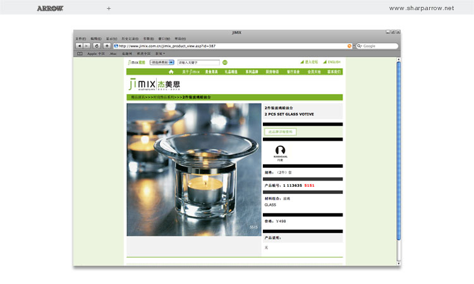Click the browser URL address field
Viewport: 474px width, 284px height.
tap(233, 46)
